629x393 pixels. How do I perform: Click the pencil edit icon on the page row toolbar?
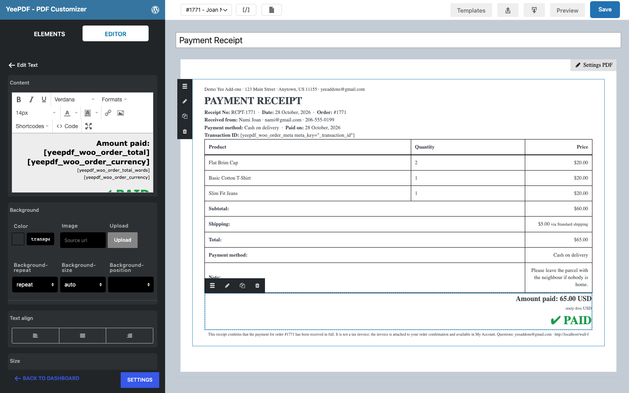point(185,101)
